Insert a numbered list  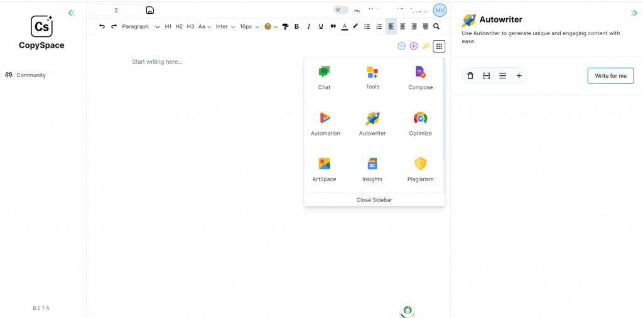pos(379,26)
